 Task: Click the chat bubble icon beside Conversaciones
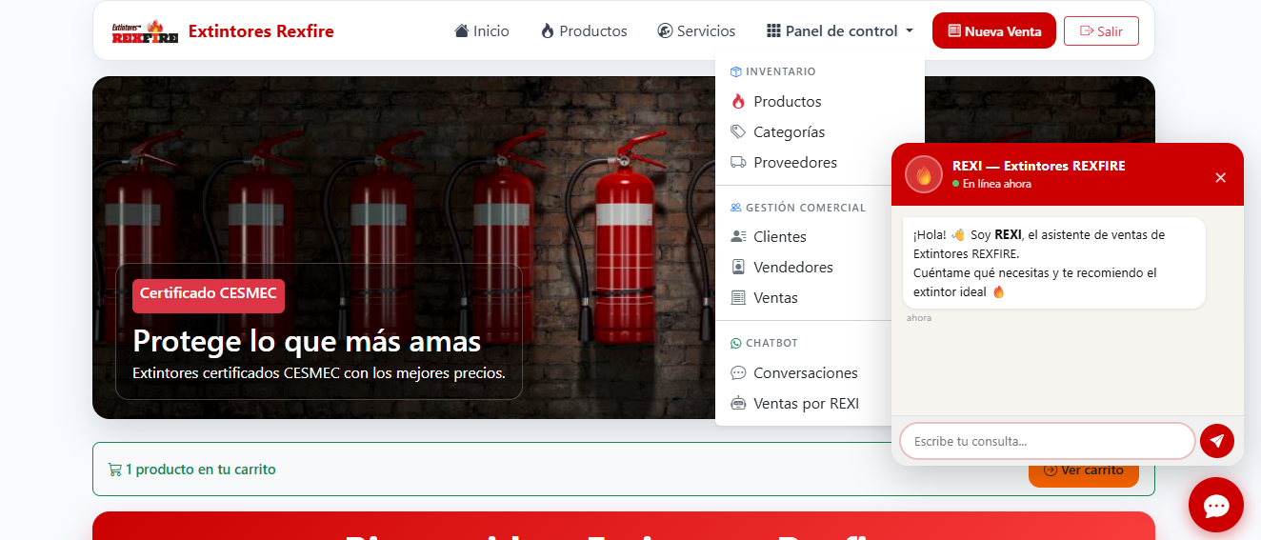coord(738,372)
